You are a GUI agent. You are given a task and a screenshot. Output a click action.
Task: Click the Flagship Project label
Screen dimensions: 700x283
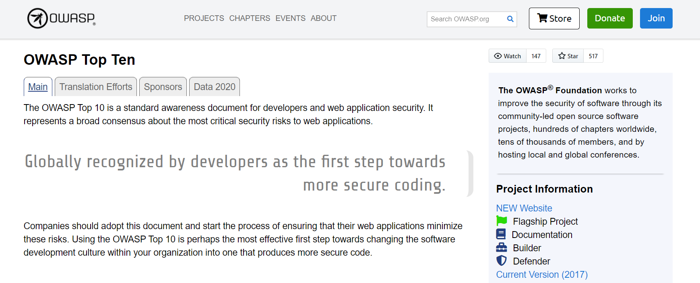click(x=545, y=221)
